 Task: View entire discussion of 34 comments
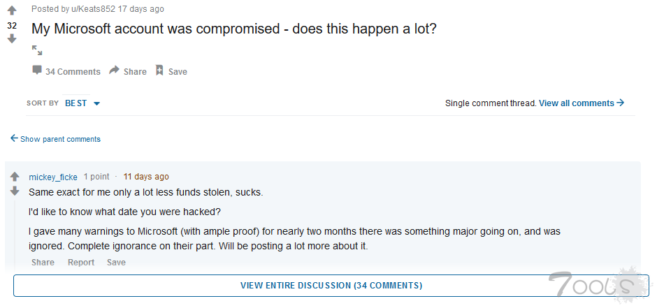pos(331,286)
